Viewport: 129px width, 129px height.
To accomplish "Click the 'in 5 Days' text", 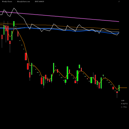I will tap(124, 107).
